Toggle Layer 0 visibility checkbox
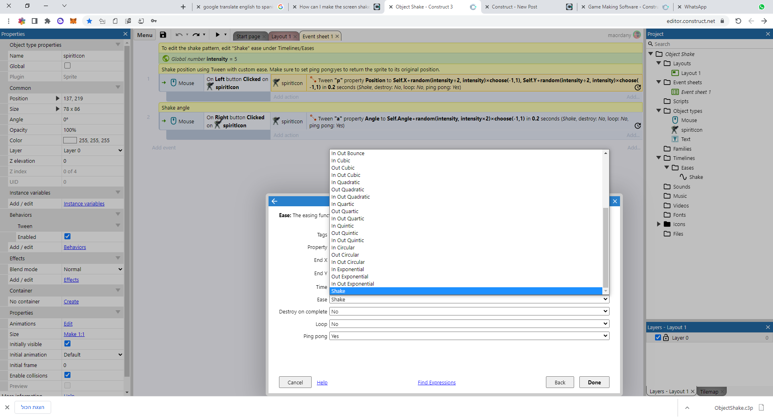Viewport: 773px width, 419px height. point(658,338)
